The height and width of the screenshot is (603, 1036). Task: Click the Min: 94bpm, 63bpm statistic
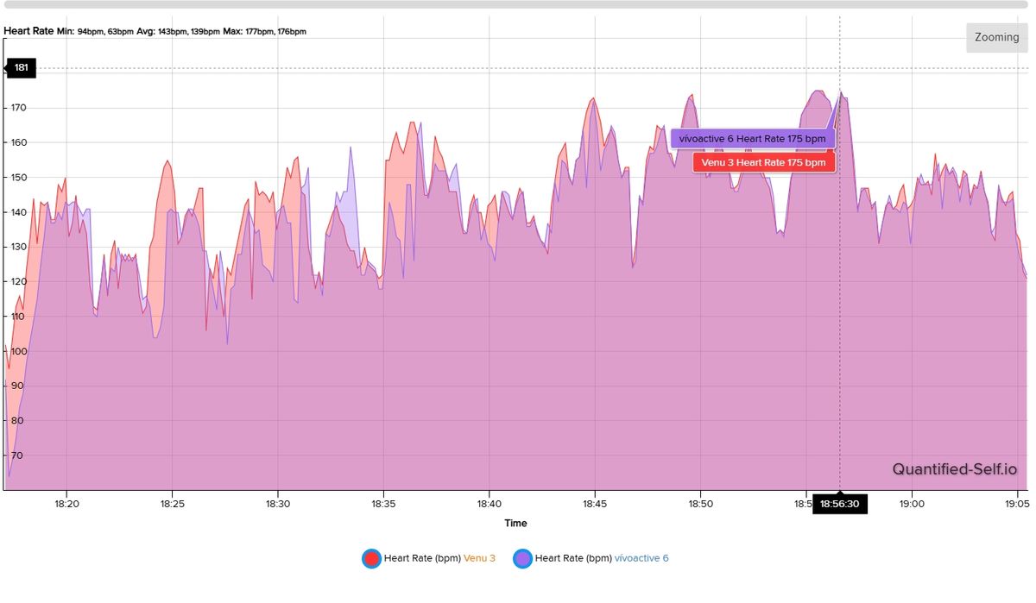tap(96, 32)
